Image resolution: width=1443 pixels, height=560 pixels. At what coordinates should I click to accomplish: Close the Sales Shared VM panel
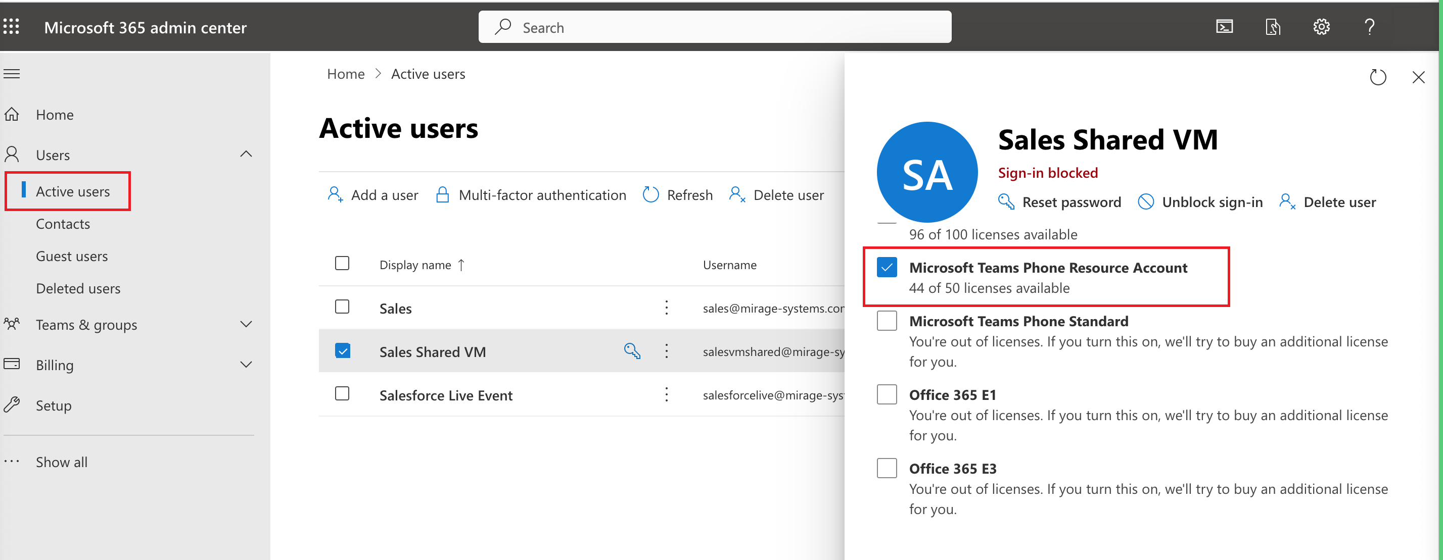(1418, 77)
